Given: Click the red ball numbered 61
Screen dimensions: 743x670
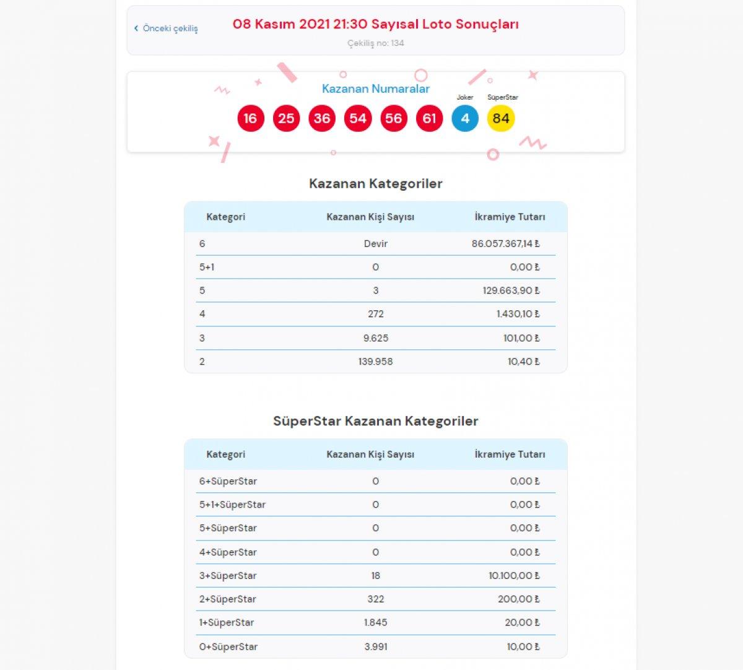Looking at the screenshot, I should pyautogui.click(x=430, y=118).
